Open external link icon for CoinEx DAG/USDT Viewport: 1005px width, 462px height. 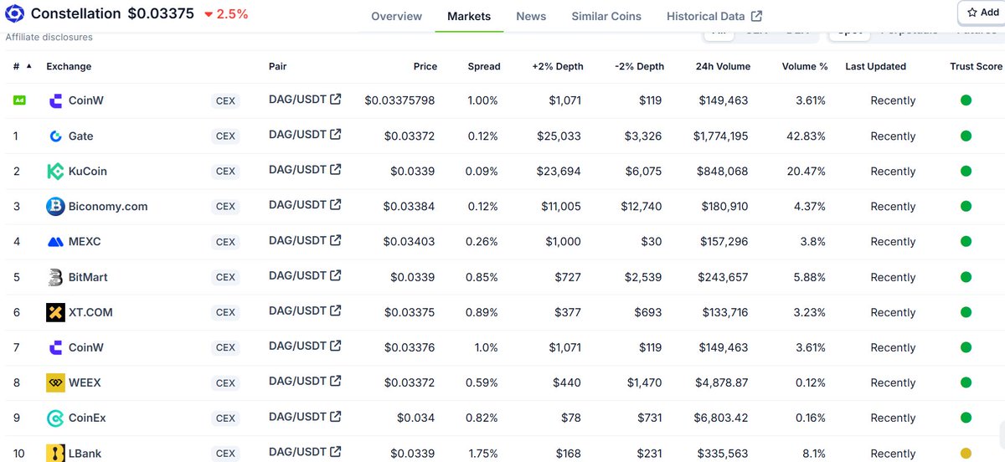(336, 416)
